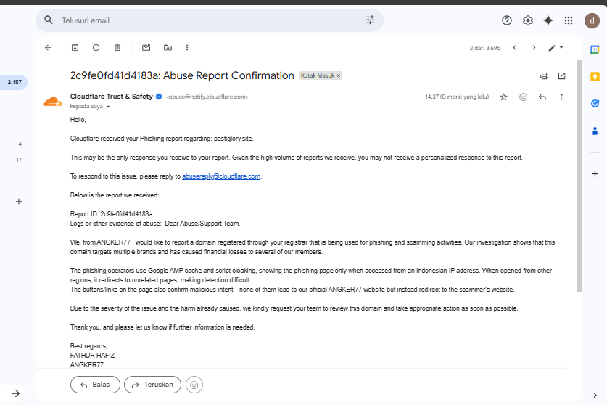Go to the newer email
607x405 pixels.
coord(514,48)
